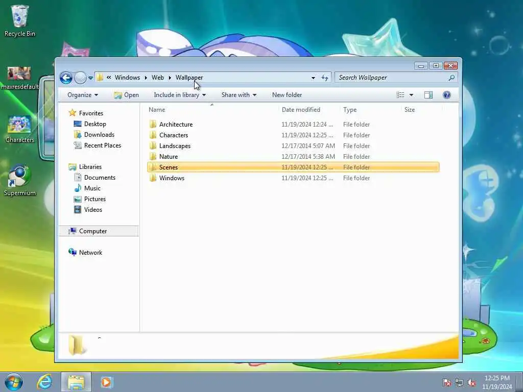Click Windows Explorer taskbar button
This screenshot has height=392, width=523.
[76, 382]
